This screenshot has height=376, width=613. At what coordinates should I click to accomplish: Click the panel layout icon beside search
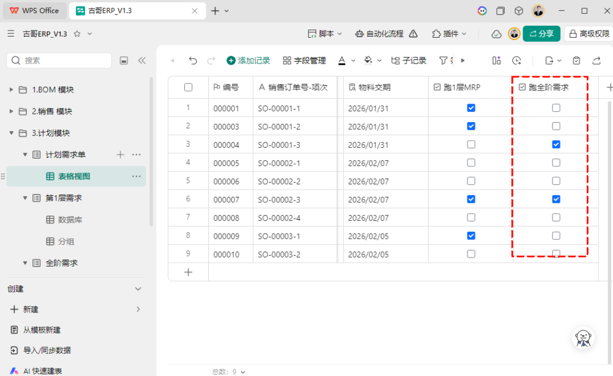[x=124, y=60]
